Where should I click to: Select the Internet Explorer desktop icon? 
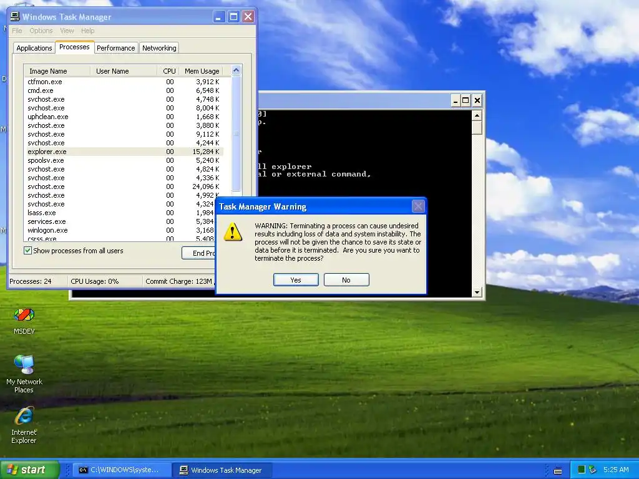point(24,425)
